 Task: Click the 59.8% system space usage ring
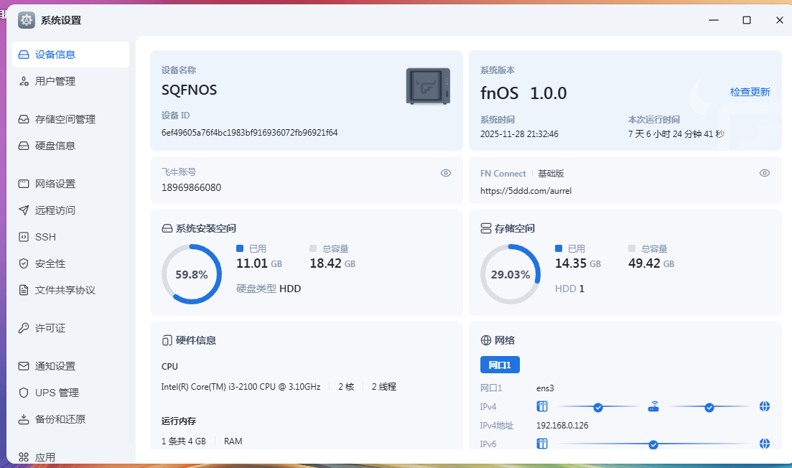click(192, 274)
